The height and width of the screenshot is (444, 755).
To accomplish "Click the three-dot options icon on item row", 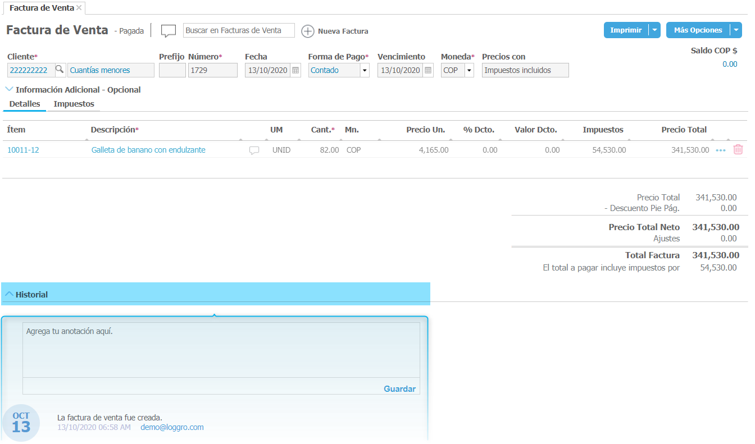I will [x=721, y=150].
